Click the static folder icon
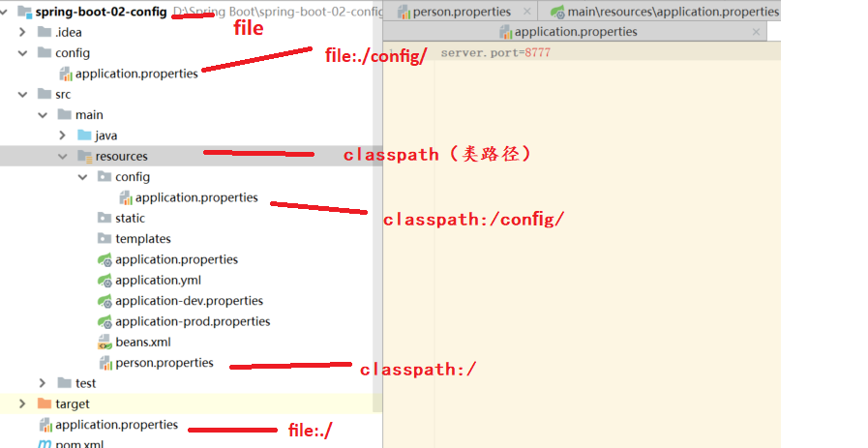 (x=105, y=218)
